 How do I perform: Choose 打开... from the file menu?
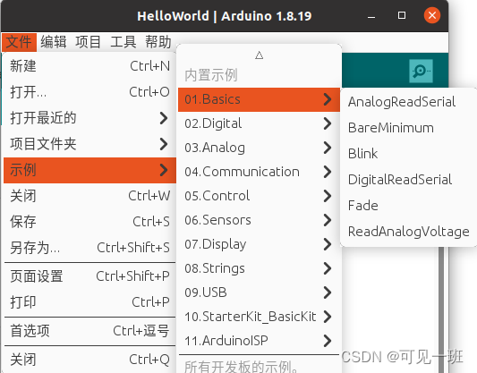pos(89,92)
